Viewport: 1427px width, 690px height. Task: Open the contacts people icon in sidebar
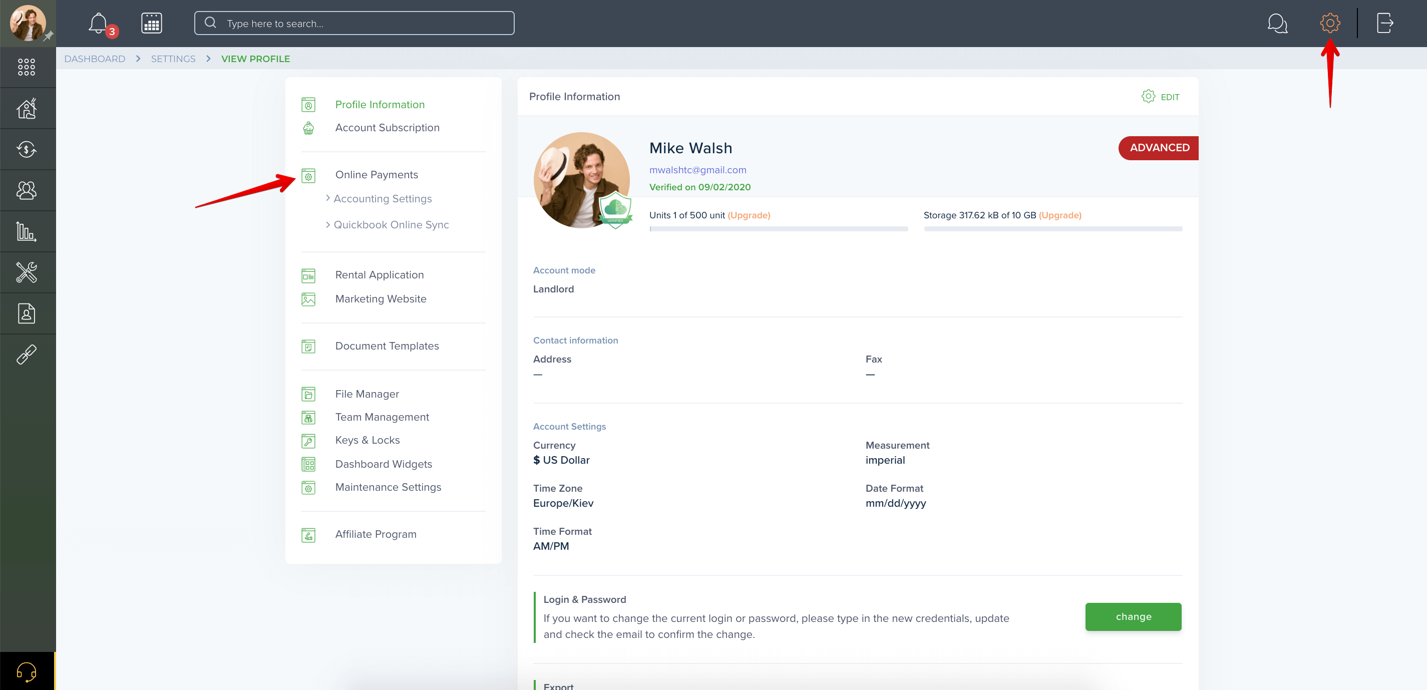[27, 190]
